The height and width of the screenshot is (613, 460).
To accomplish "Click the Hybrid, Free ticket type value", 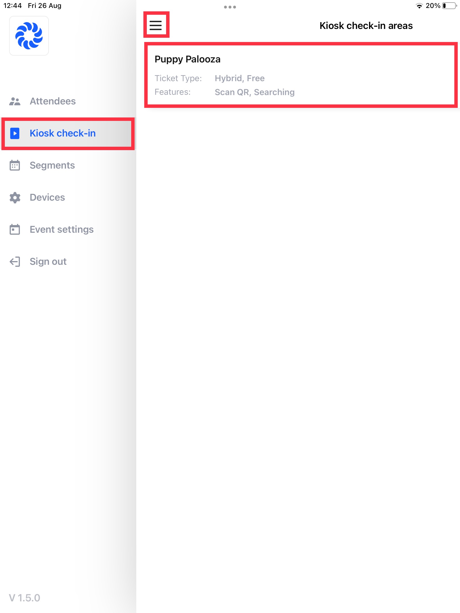I will (240, 78).
